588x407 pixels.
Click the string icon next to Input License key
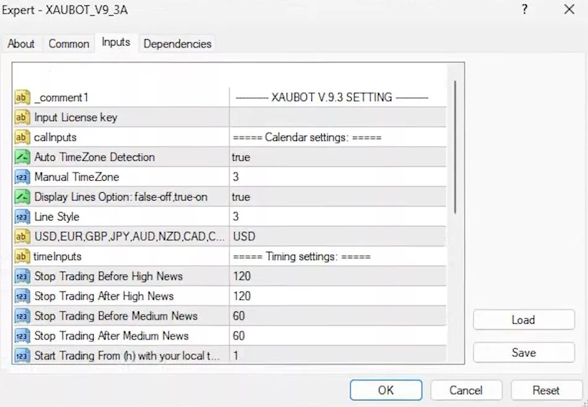[22, 117]
